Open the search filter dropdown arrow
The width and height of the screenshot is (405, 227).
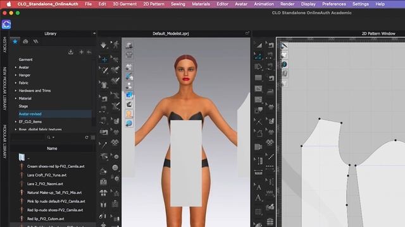tap(53, 137)
